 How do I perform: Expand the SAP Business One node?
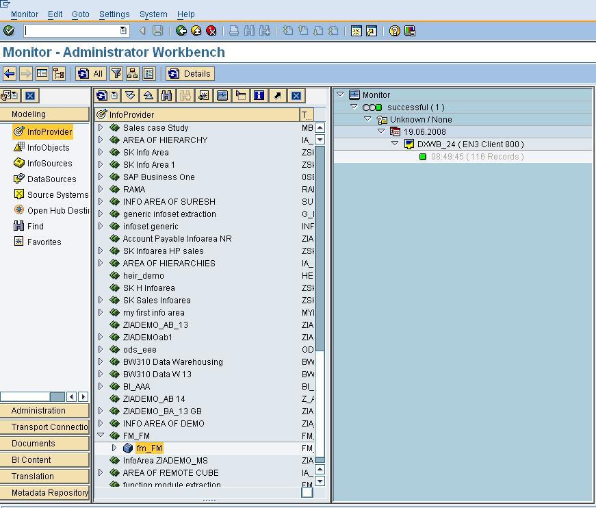(101, 177)
